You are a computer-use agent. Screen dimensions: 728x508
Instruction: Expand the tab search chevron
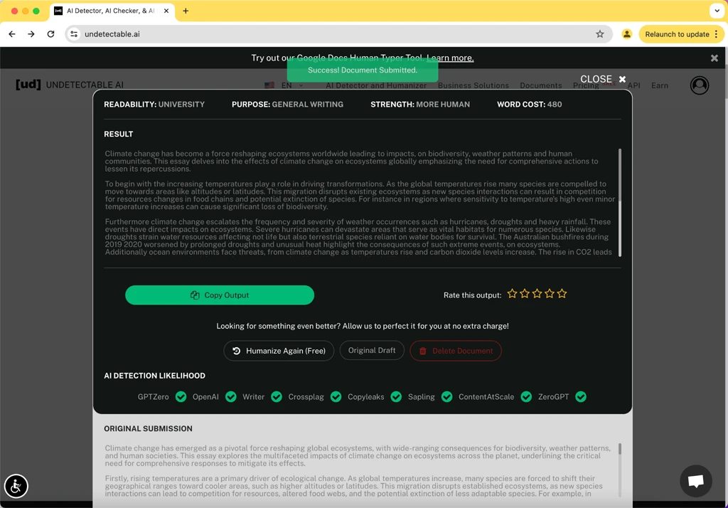pos(717,11)
